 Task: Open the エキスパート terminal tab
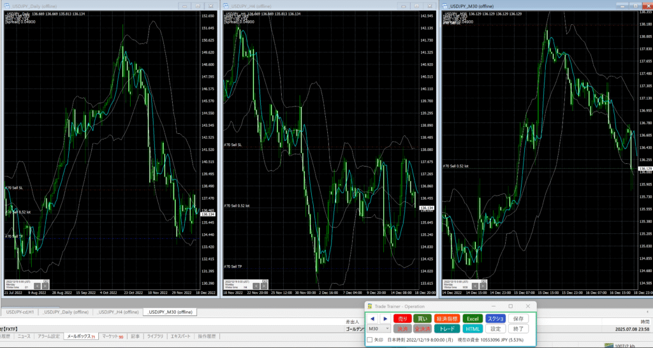(180, 336)
